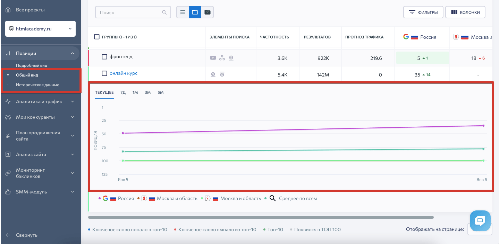Image resolution: width=499 pixels, height=244 pixels.
Task: Open Исторические данные in the sidebar
Action: (37, 85)
